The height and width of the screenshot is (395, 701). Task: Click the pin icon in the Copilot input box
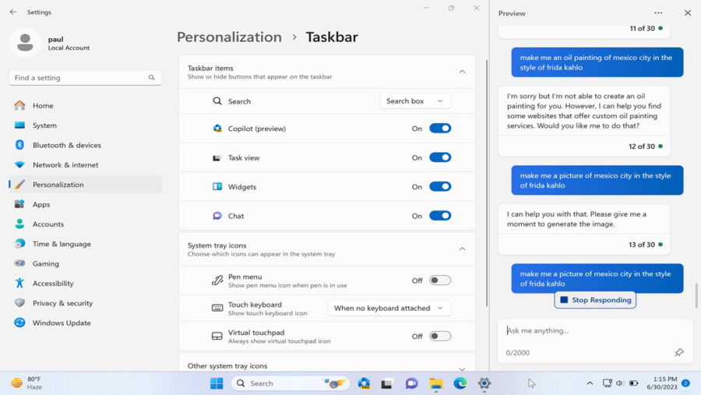[x=678, y=353]
